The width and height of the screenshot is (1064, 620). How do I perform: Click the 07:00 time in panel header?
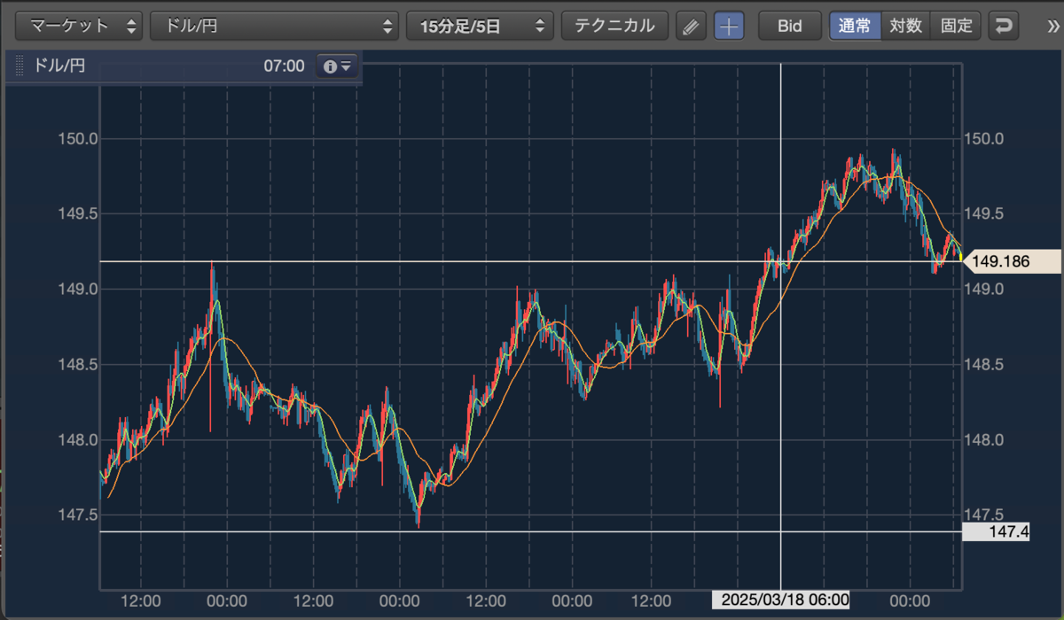click(284, 66)
